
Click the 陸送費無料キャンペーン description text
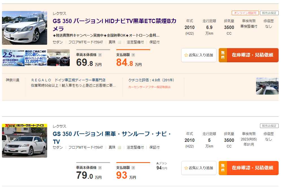106,35
